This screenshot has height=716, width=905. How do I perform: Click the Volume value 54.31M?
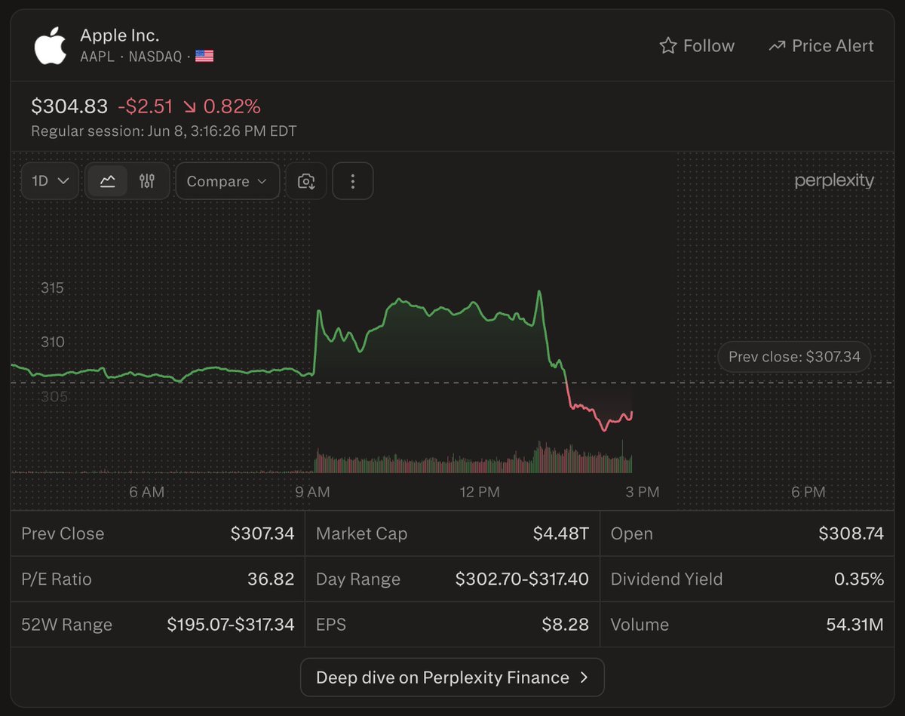(855, 625)
